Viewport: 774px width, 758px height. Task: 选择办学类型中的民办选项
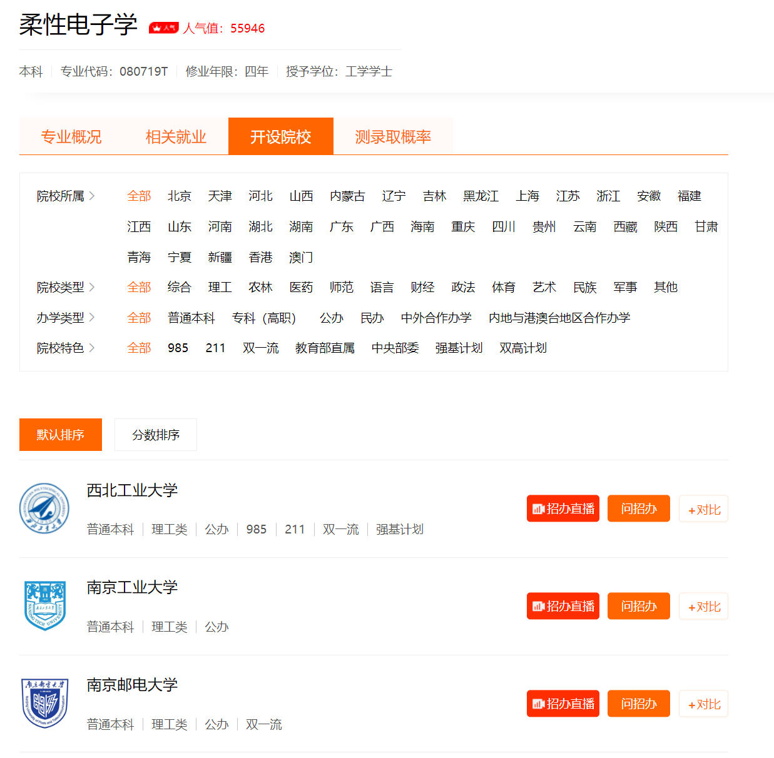point(372,318)
